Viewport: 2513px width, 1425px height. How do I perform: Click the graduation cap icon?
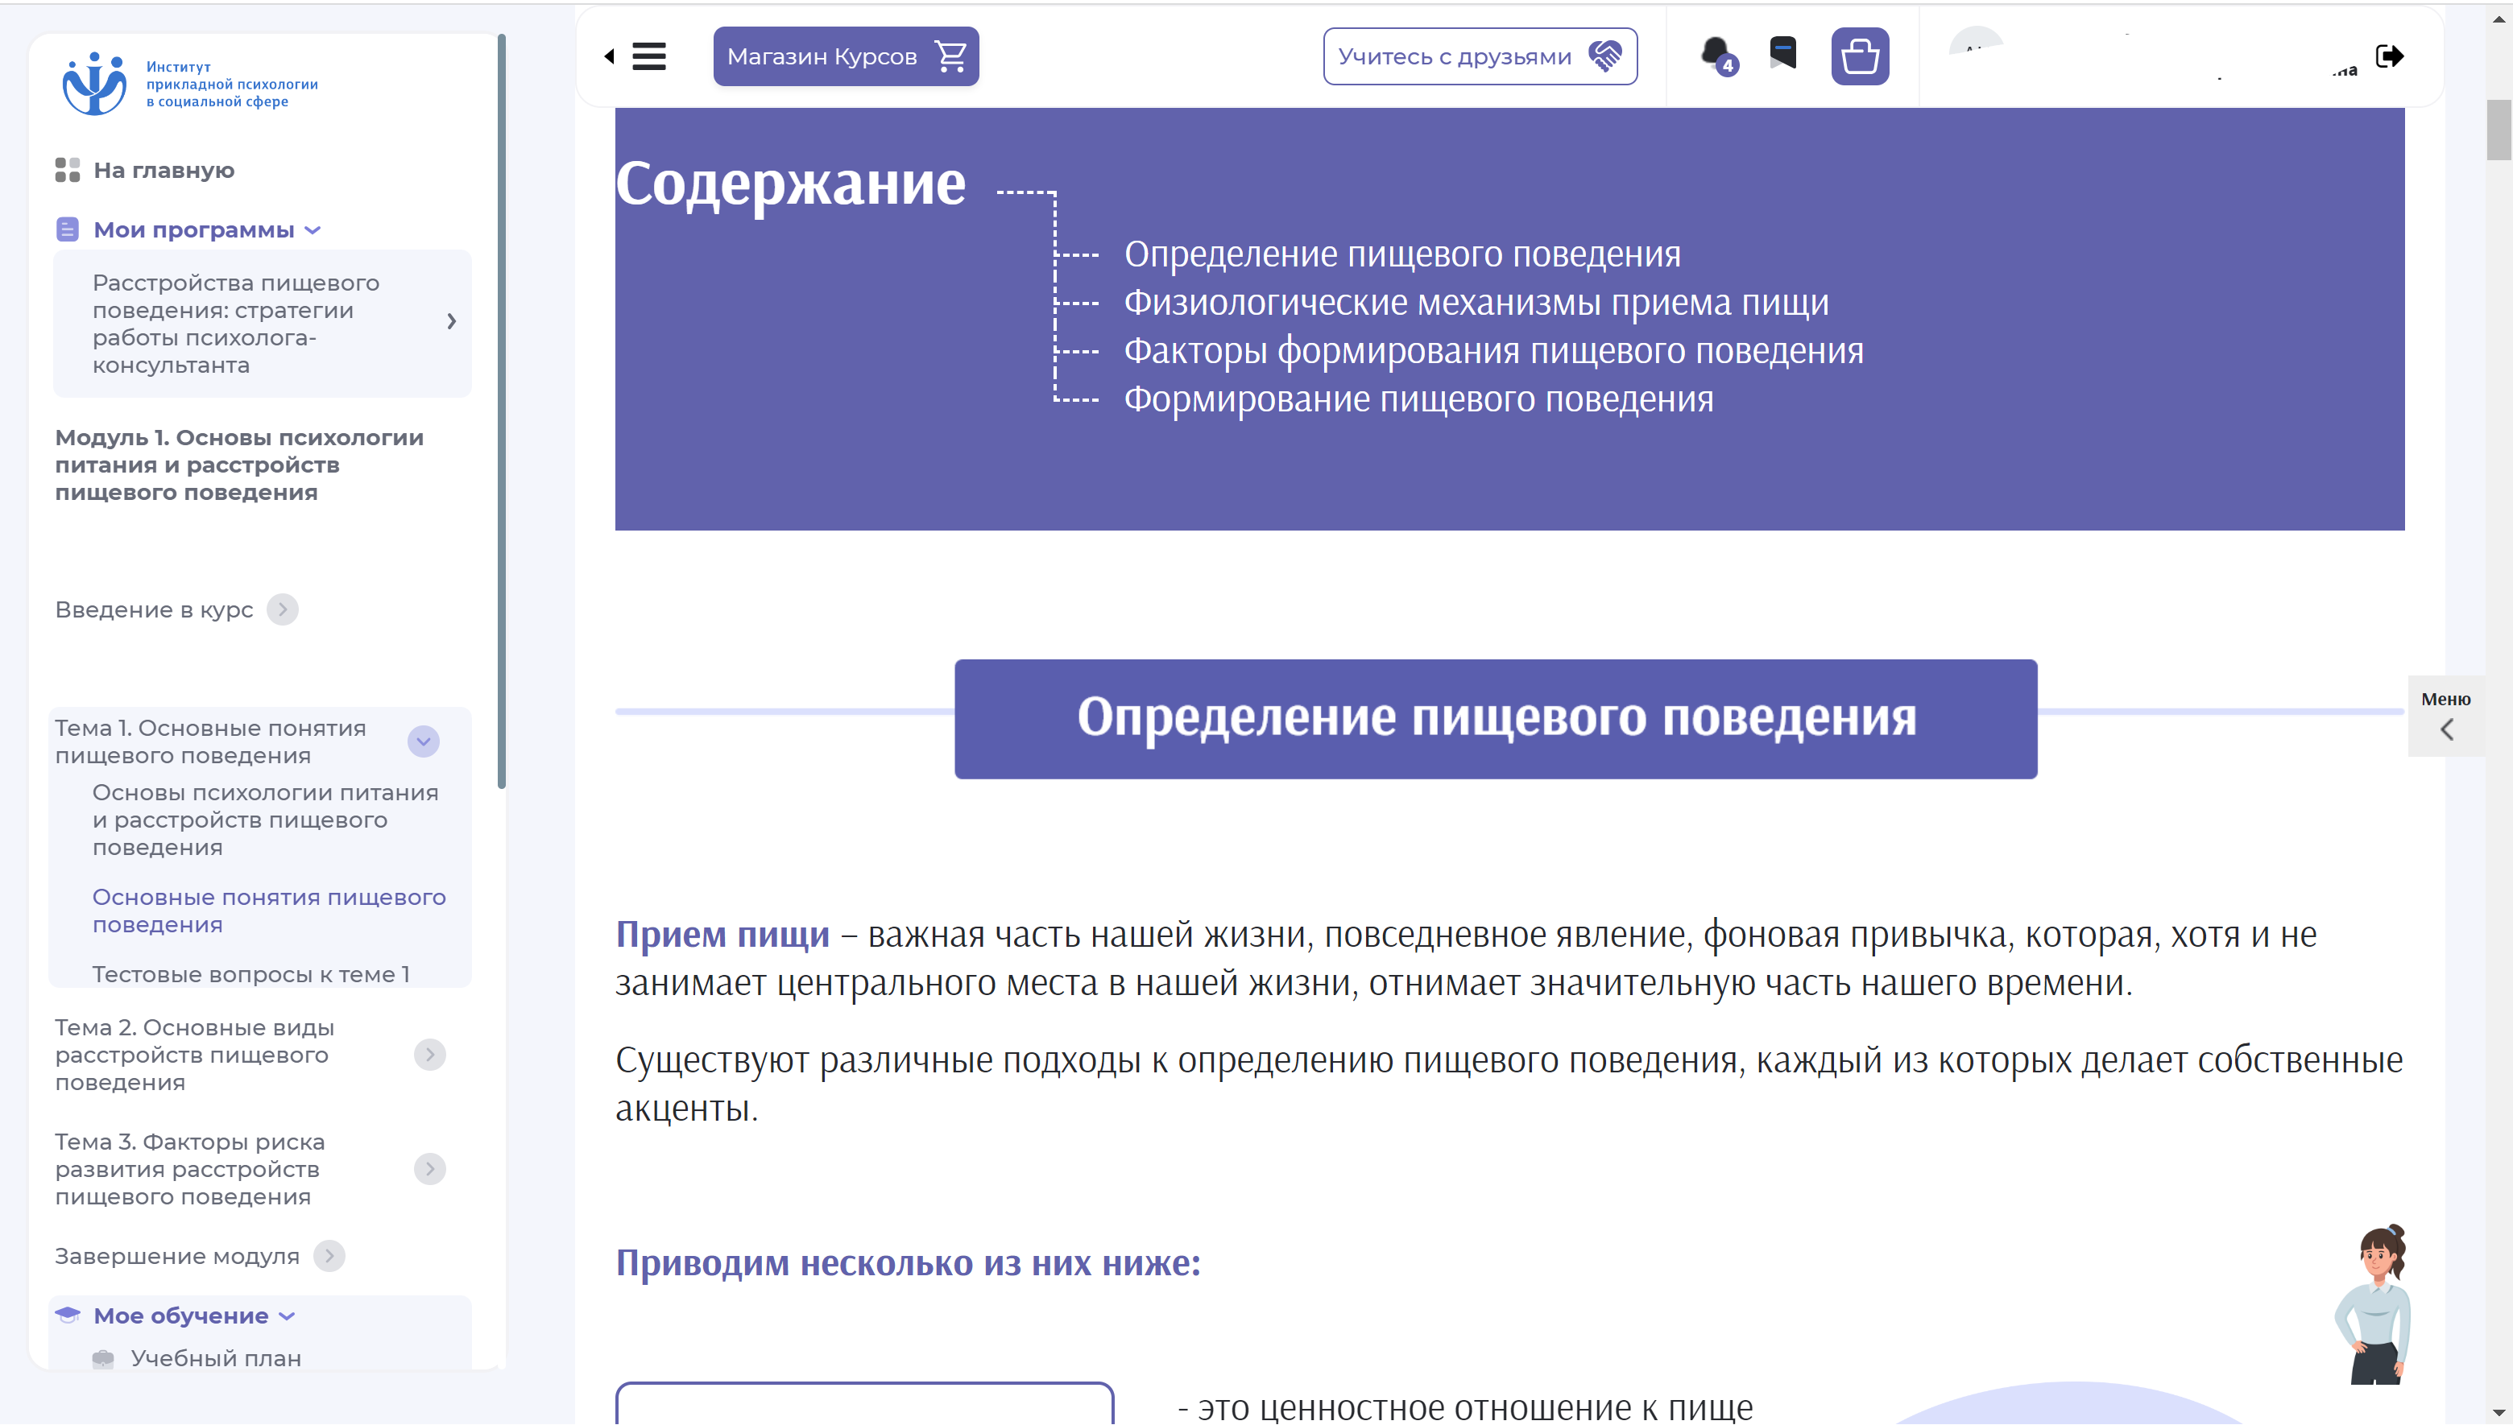pos(68,1315)
